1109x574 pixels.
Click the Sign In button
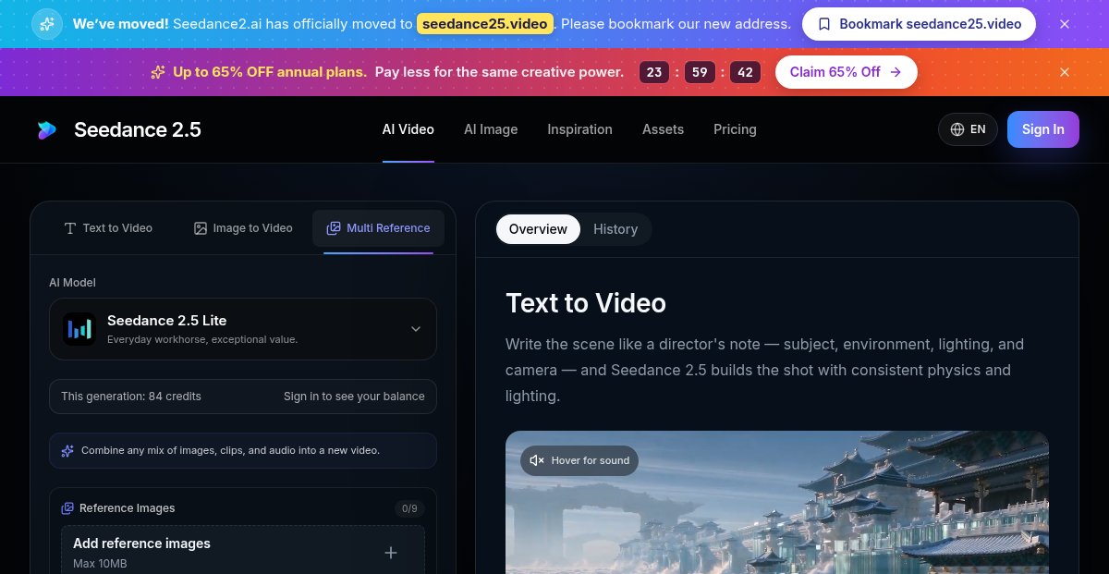(x=1043, y=129)
